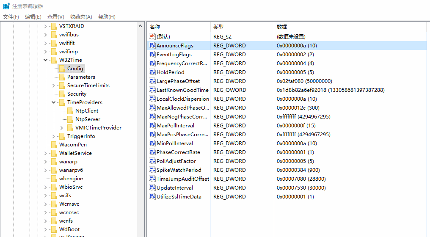Click the NtpServer folder icon
Screen dimensions: 430x237
pyautogui.click(x=70, y=119)
